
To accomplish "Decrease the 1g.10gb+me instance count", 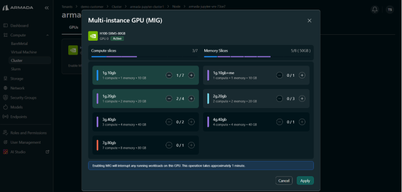I will click(280, 75).
